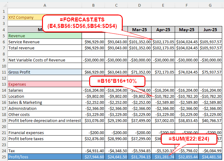Click the column G header
Image resolution: width=224 pixels, height=161 pixels.
tap(210, 5)
